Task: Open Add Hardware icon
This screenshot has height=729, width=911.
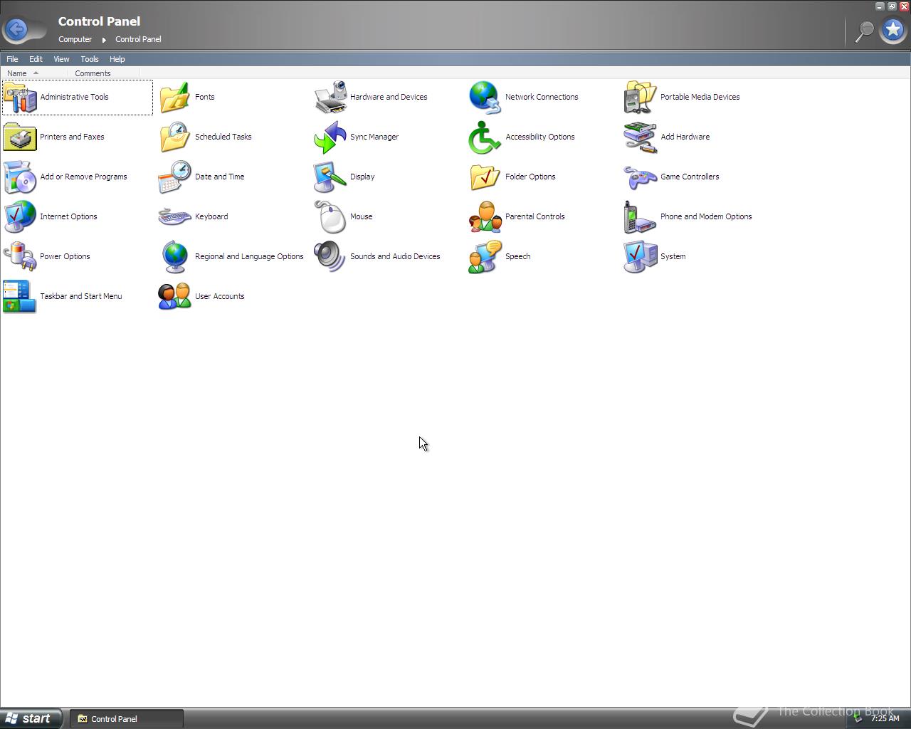Action: [641, 137]
